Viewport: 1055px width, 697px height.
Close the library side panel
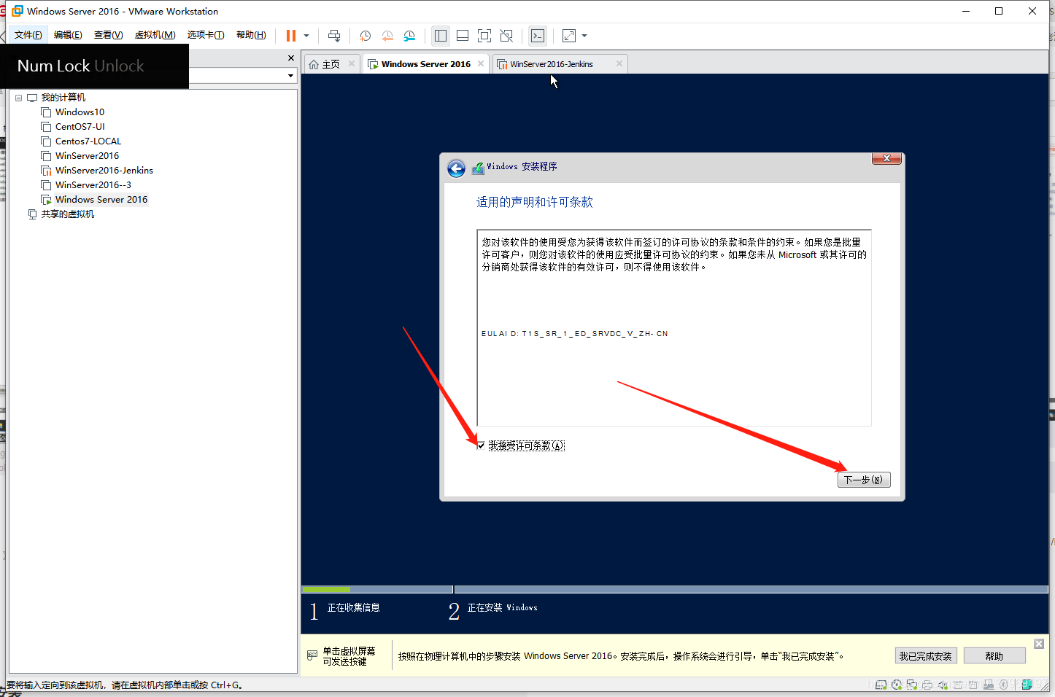(x=291, y=58)
